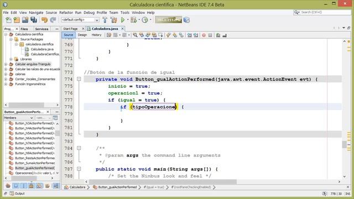Toggle Fully Qualified Names filter in Navigator

coord(48,186)
